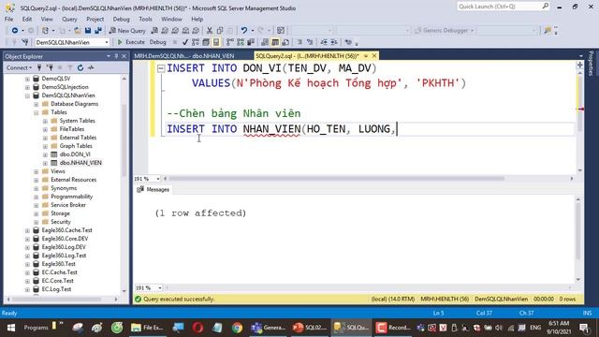Toggle Include Live Query Statistics icon
This screenshot has height=337, width=599.
pyautogui.click(x=241, y=42)
